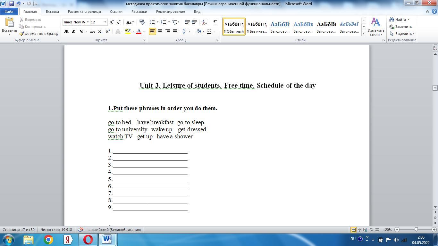438x246 pixels.
Task: Open the Рецензирование ribbon tab
Action: click(170, 12)
